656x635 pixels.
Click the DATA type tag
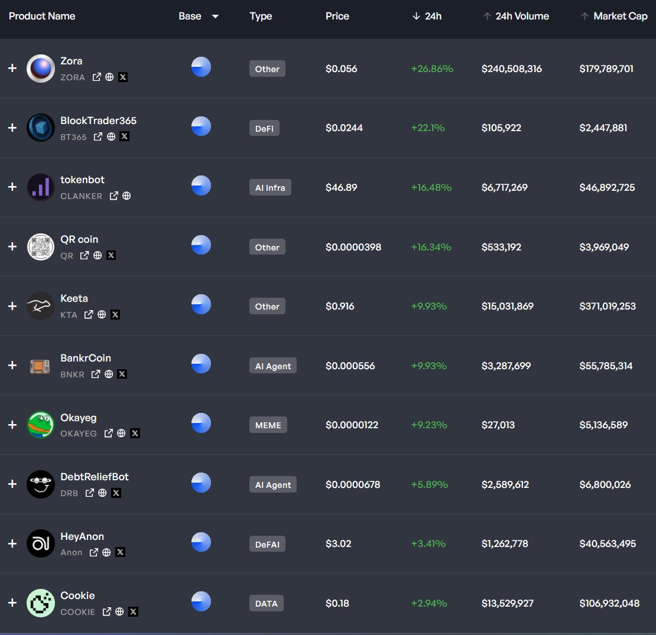pyautogui.click(x=267, y=604)
